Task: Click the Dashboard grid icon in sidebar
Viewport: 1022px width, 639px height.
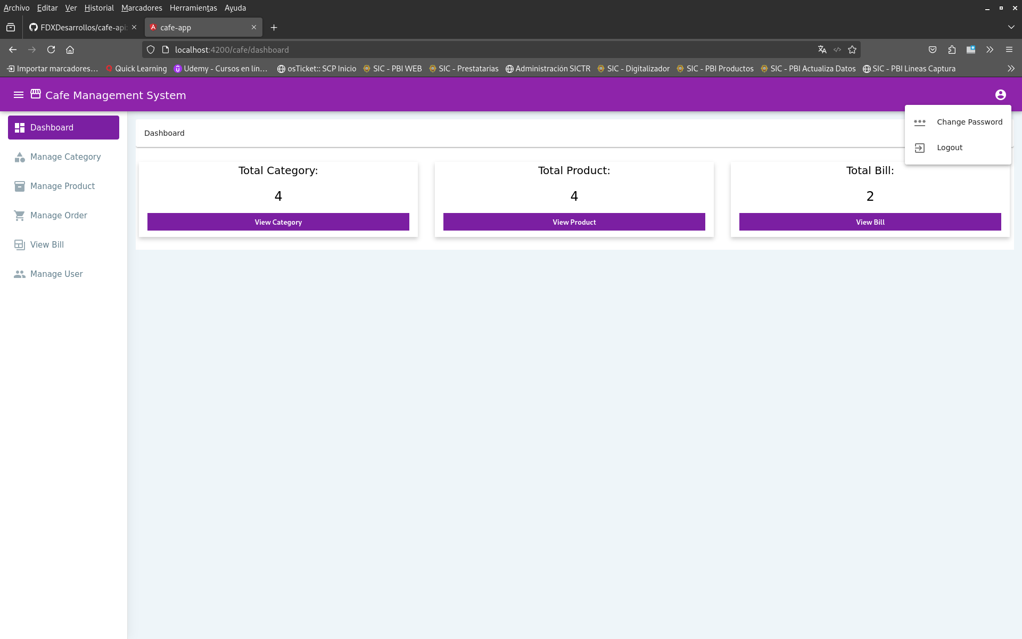Action: pos(20,128)
